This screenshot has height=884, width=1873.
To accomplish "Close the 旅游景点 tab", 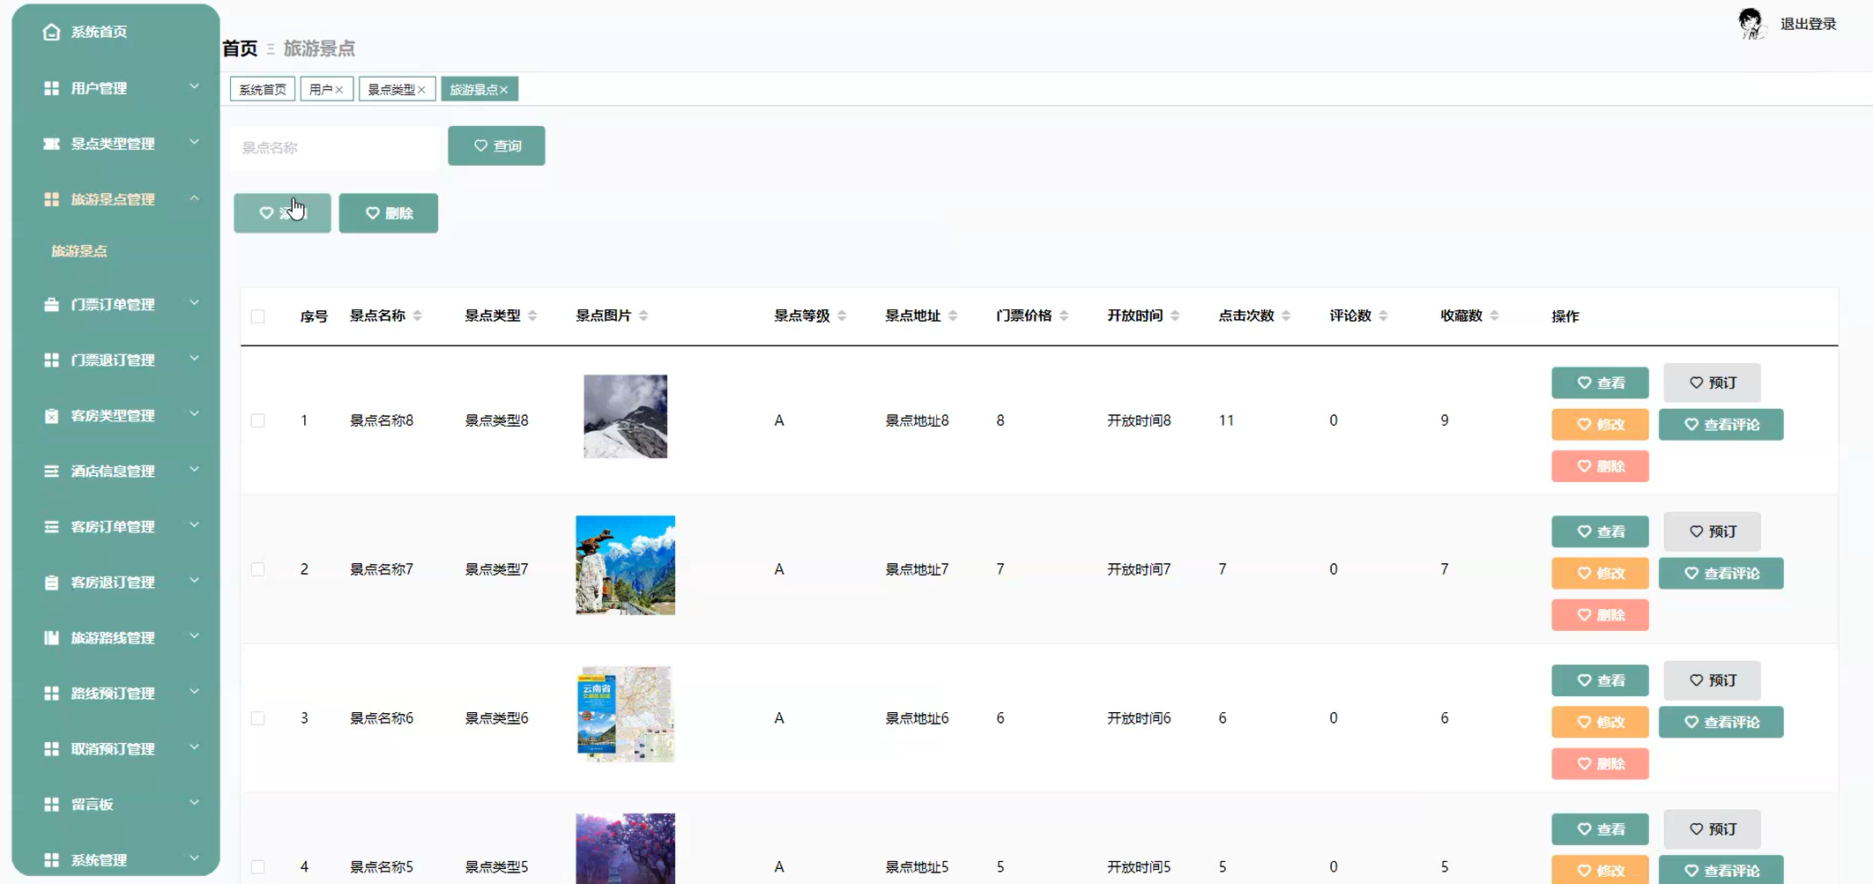I will click(x=504, y=90).
